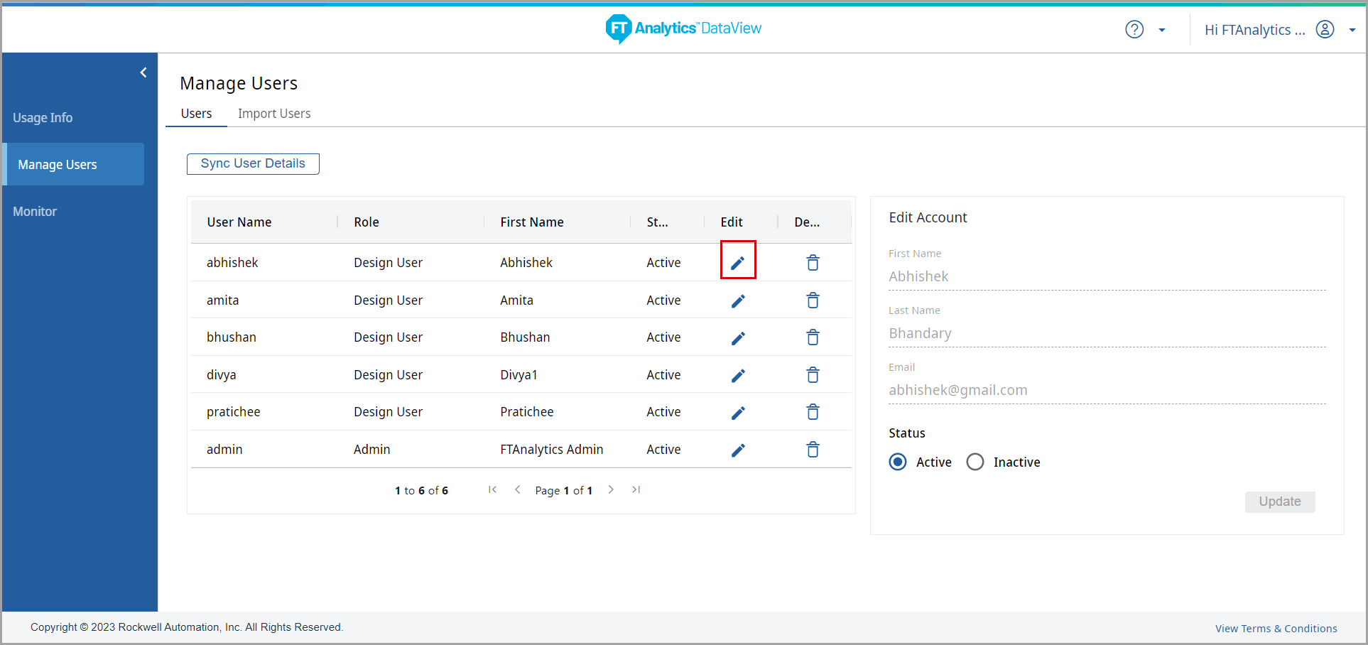Click trash icon for amita
Screen dimensions: 1368x645
click(813, 300)
